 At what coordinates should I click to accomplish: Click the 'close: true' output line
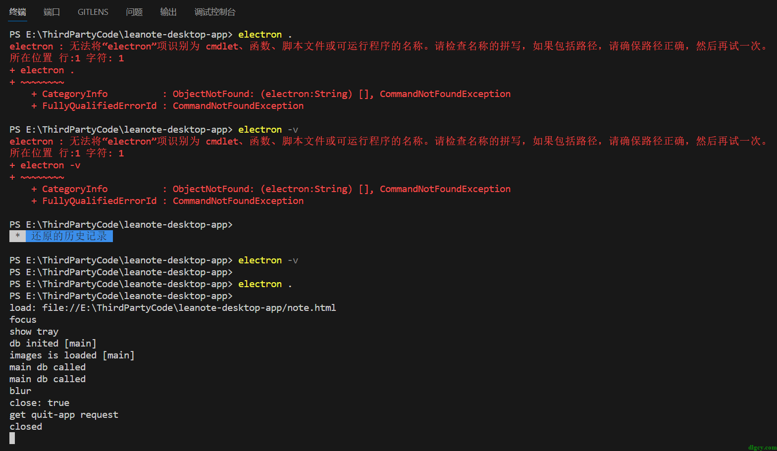coord(40,402)
